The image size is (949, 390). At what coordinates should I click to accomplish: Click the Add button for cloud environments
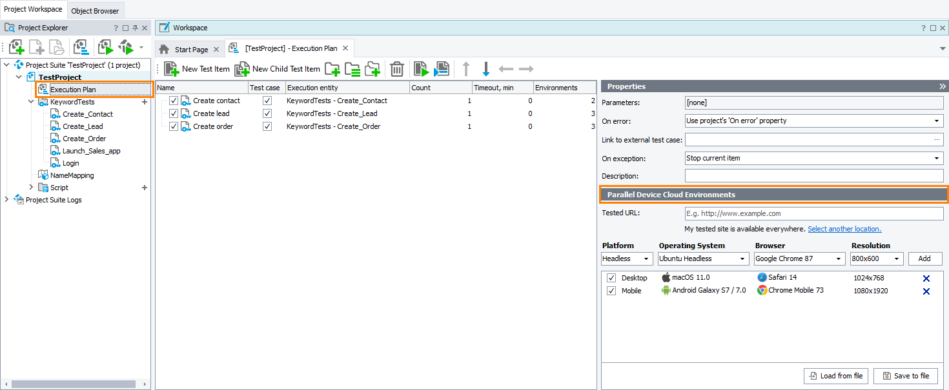point(925,258)
